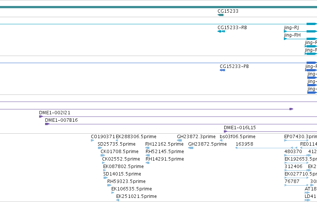Image resolution: width=317 pixels, height=202 pixels.
Task: Click the jing-RJ transcript start arrow
Action: click(285, 31)
